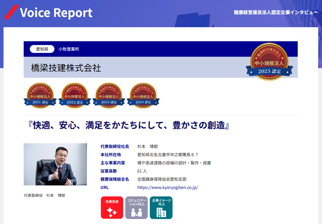The image size is (322, 224).
Task: Click the 2025 認定 gold badge
Action: tap(268, 62)
